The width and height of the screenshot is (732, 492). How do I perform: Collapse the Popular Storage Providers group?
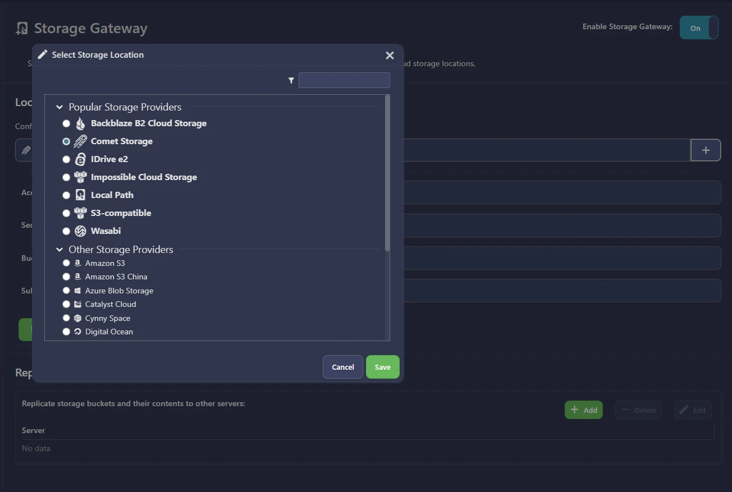60,107
